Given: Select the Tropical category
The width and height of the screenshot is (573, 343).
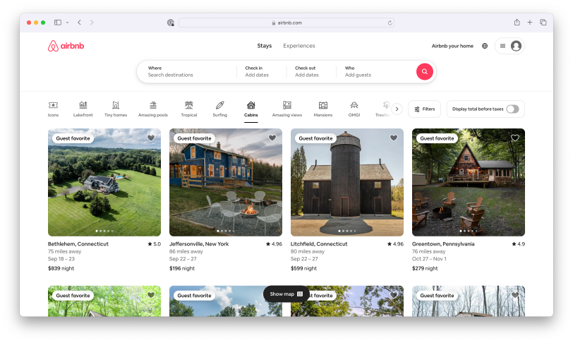Looking at the screenshot, I should 189,109.
